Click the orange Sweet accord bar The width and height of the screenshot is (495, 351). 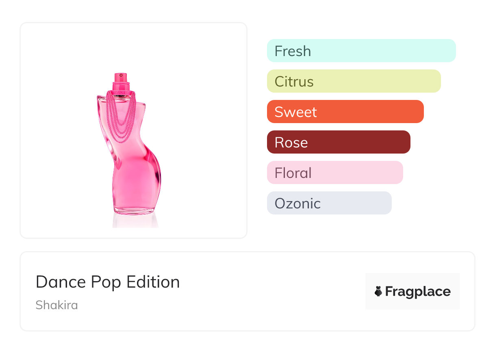point(345,112)
